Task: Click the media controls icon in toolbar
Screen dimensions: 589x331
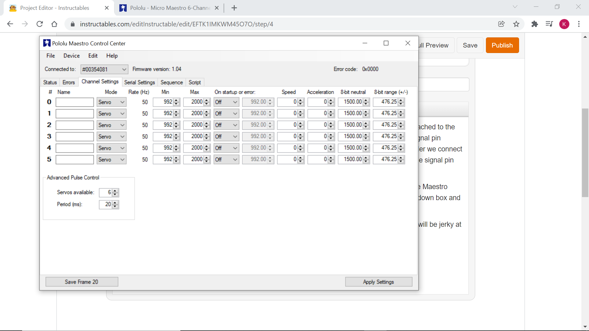Action: click(549, 24)
